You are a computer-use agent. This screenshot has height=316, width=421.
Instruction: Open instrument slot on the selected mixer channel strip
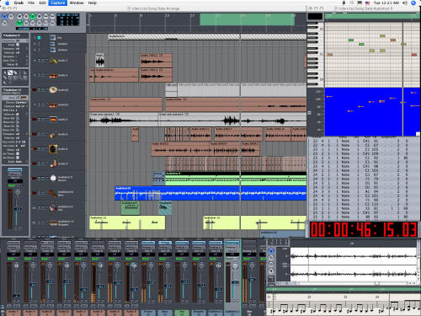click(x=232, y=243)
